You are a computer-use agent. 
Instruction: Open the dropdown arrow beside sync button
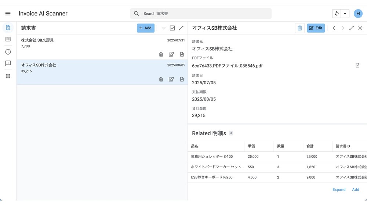(x=345, y=14)
